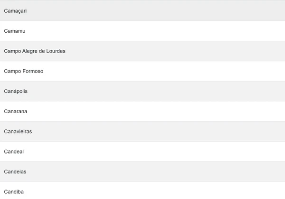Select the Camaçari list entry
This screenshot has height=199, width=285.
point(16,11)
